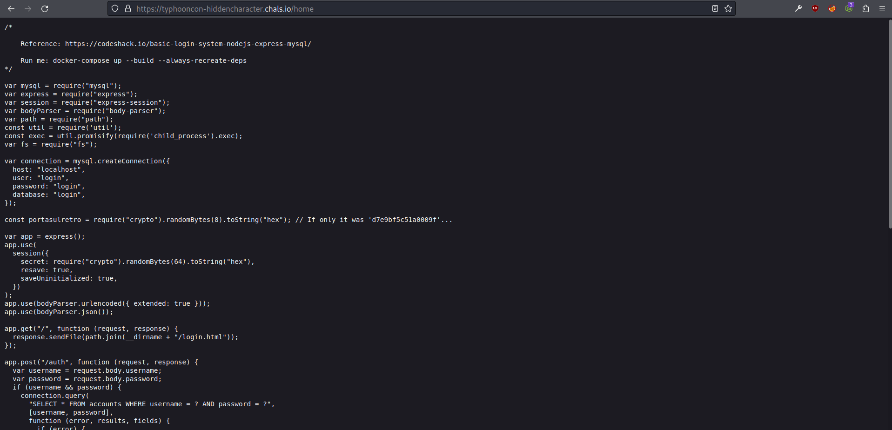Reload the current page
Viewport: 892px width, 430px height.
(45, 9)
